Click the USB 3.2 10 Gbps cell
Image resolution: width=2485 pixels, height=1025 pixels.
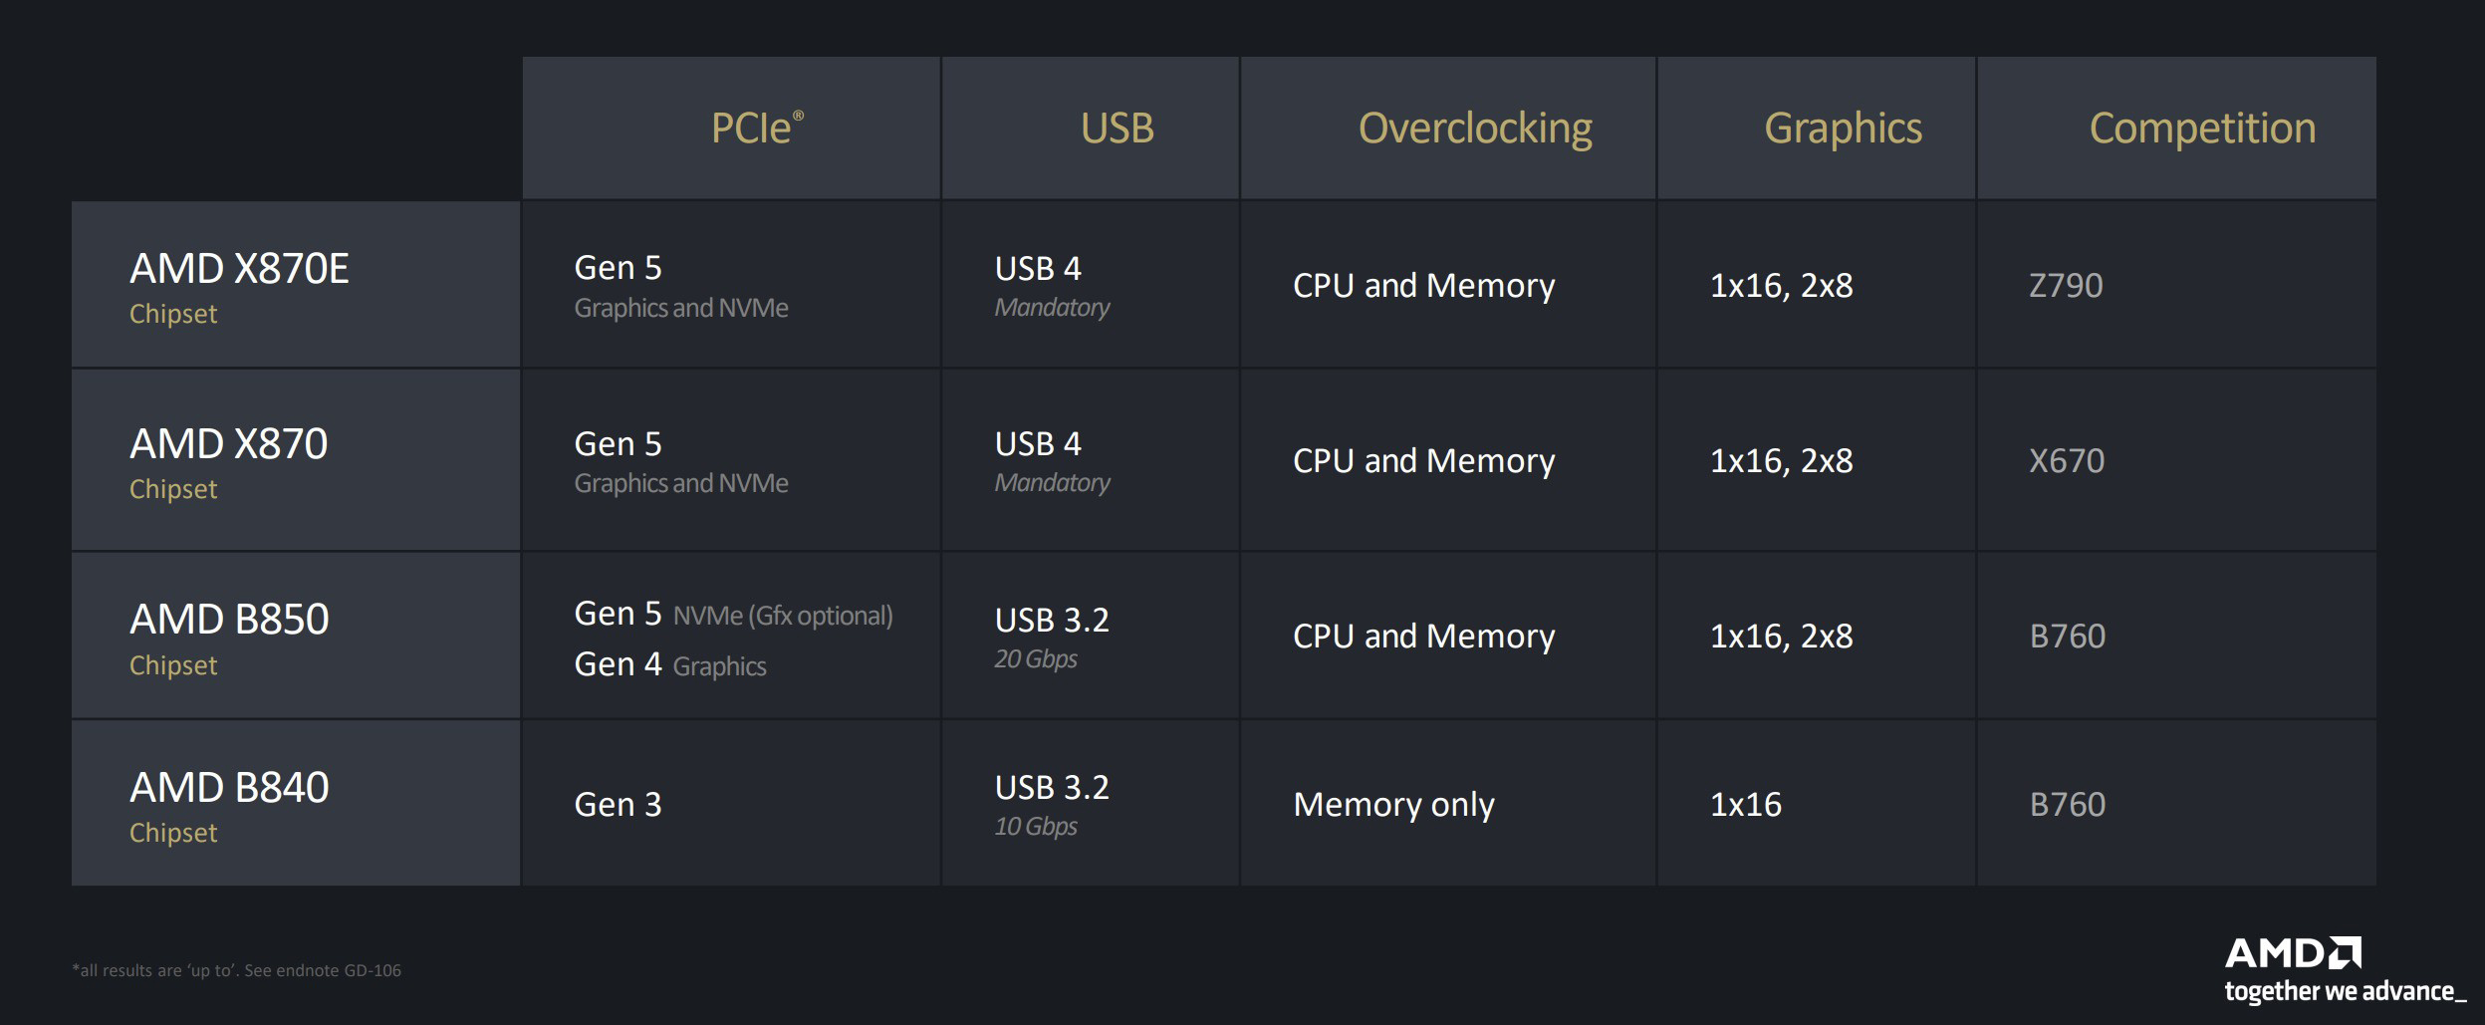tap(1091, 804)
